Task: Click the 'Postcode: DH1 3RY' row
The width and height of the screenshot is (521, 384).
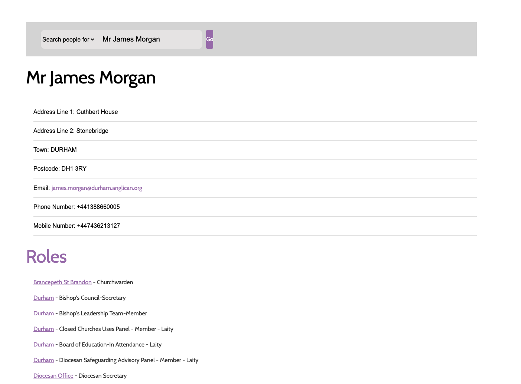Action: pyautogui.click(x=255, y=169)
